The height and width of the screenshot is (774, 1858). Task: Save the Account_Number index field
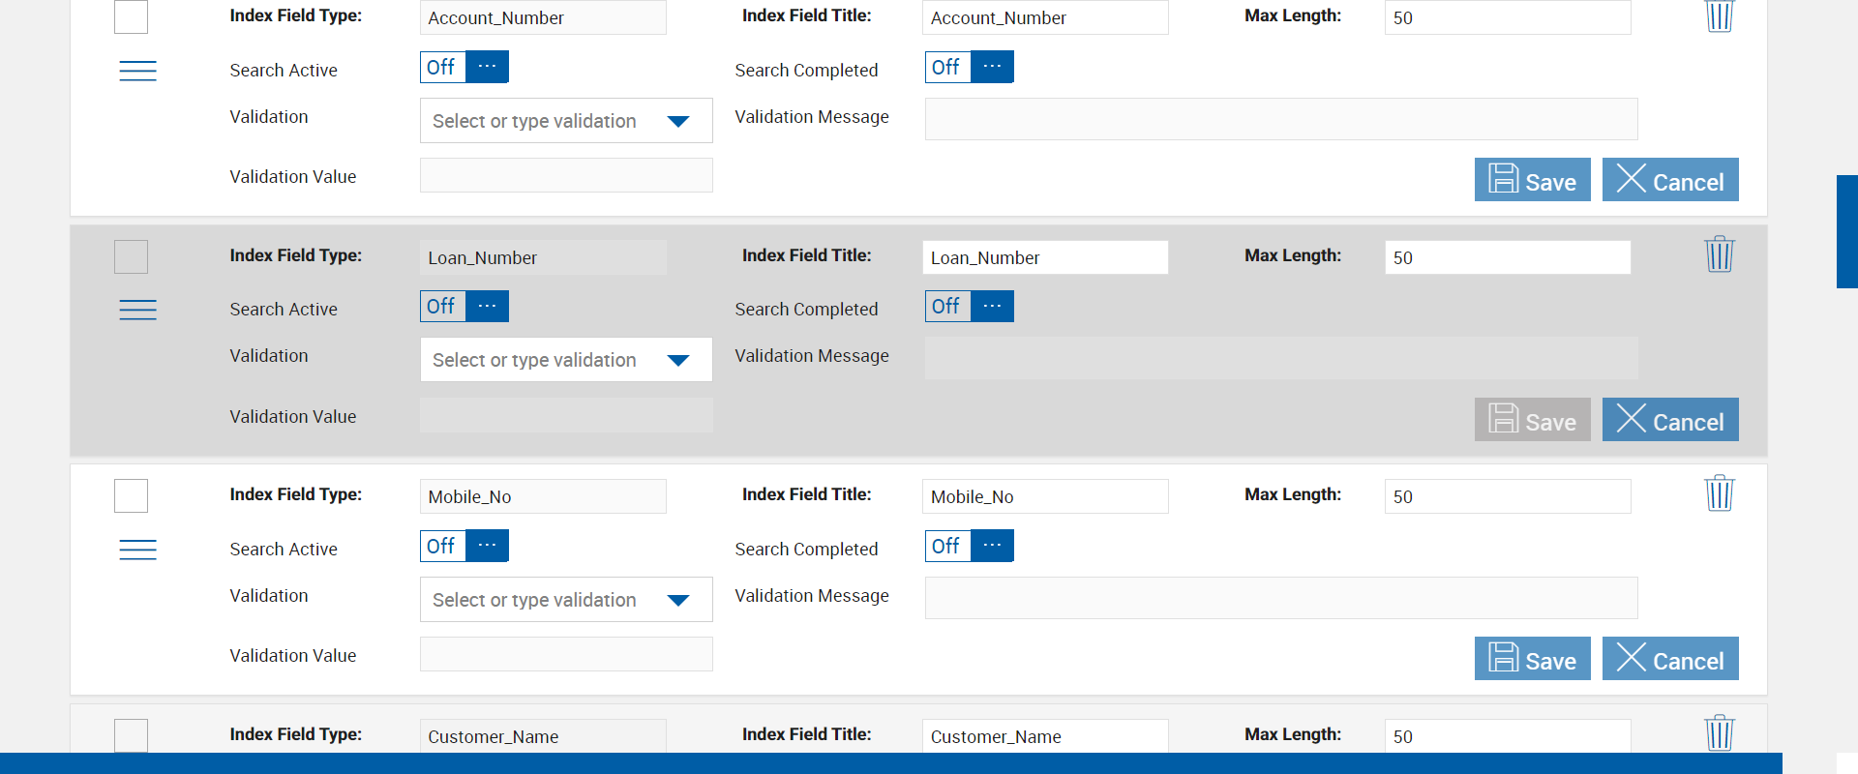click(x=1532, y=180)
